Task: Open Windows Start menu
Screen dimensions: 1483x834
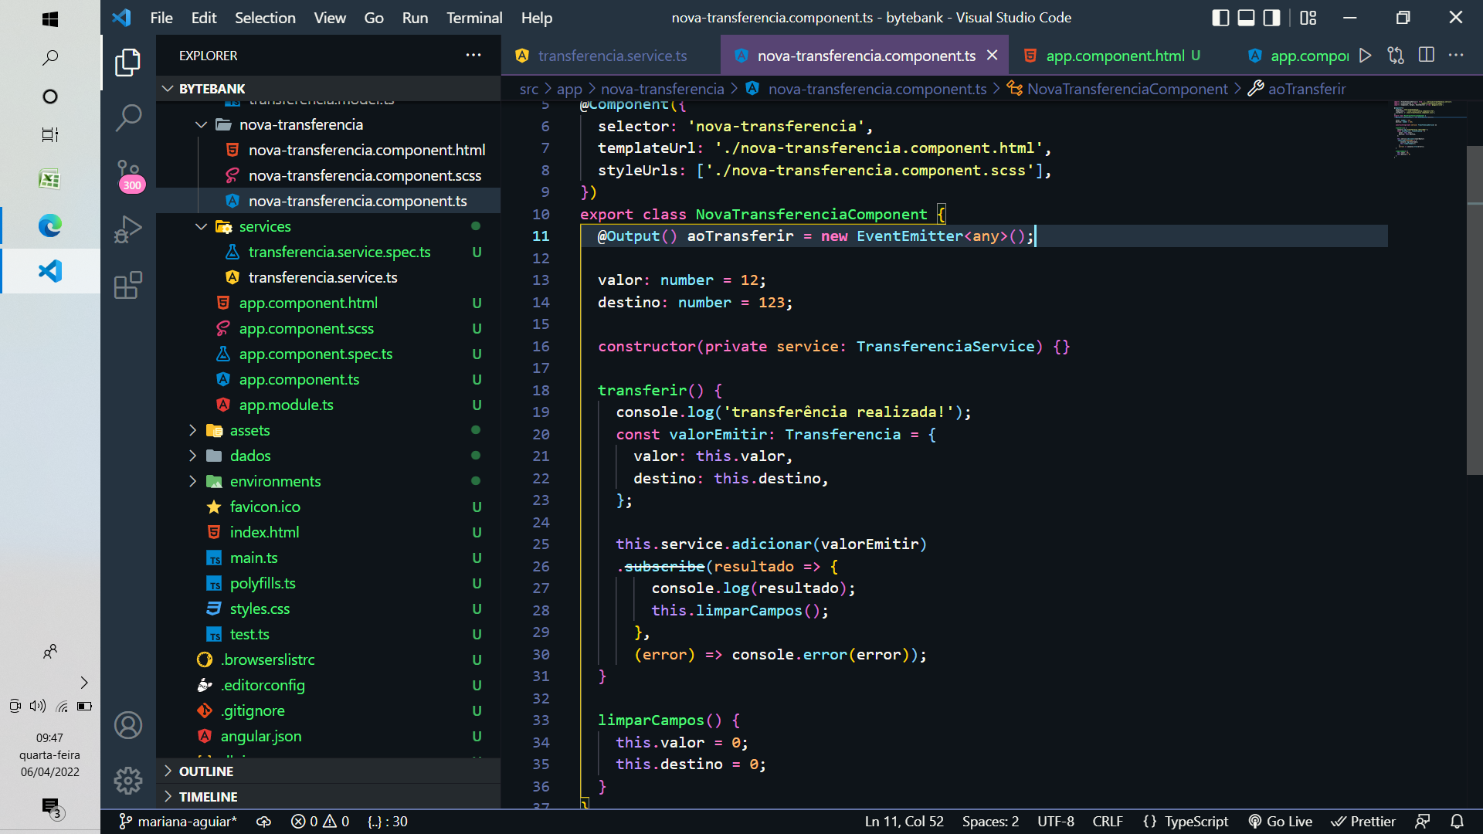Action: (x=50, y=19)
